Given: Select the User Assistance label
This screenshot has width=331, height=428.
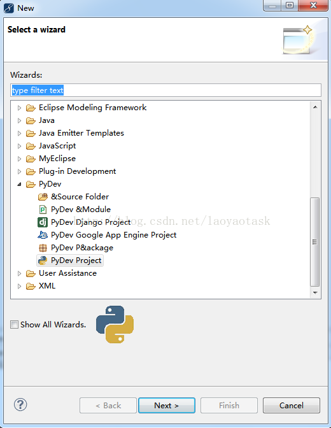Looking at the screenshot, I should 67,273.
